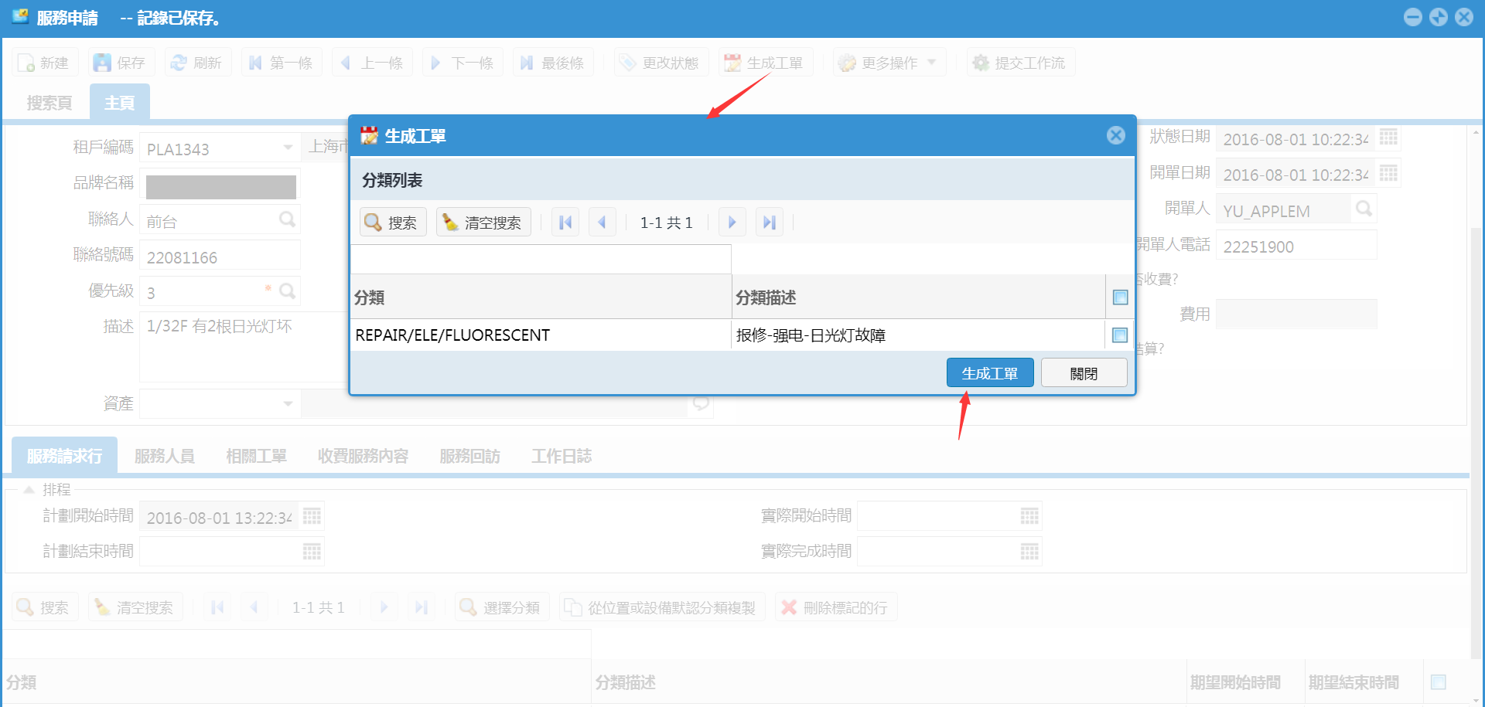
Task: Click the 保存 toolbar button
Action: click(121, 63)
